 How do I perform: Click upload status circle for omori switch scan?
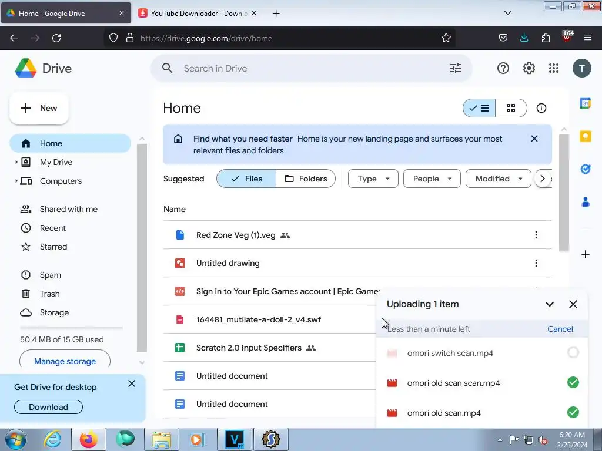(x=573, y=352)
